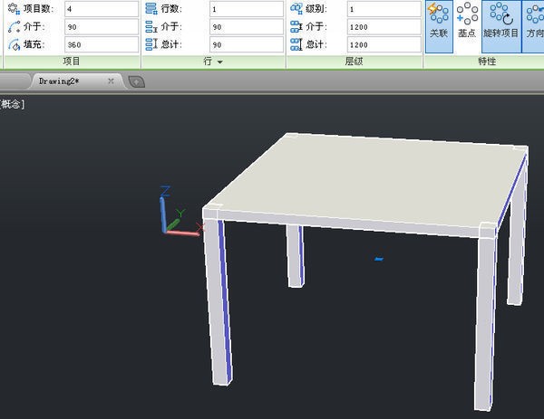Click the 行数 row count icon
This screenshot has height=419, width=544.
pos(152,8)
